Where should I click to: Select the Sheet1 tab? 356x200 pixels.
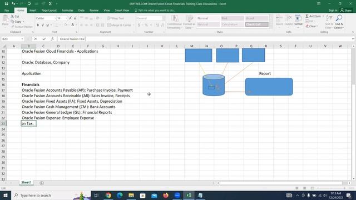(x=26, y=183)
